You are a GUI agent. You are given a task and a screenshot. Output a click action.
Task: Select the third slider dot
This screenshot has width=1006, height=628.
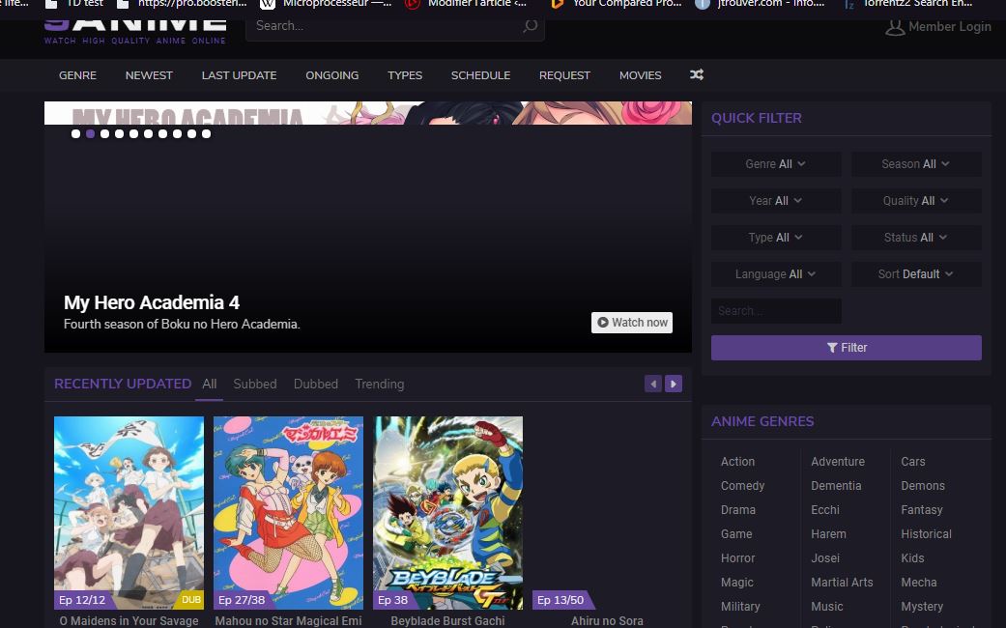point(104,134)
